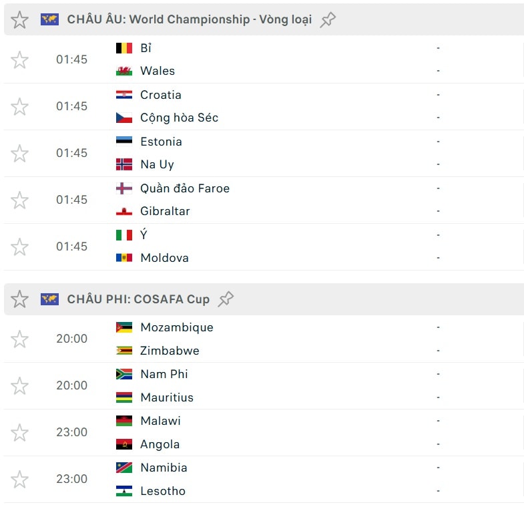
Task: Star the Malawi vs Angola match
Action: tap(19, 433)
